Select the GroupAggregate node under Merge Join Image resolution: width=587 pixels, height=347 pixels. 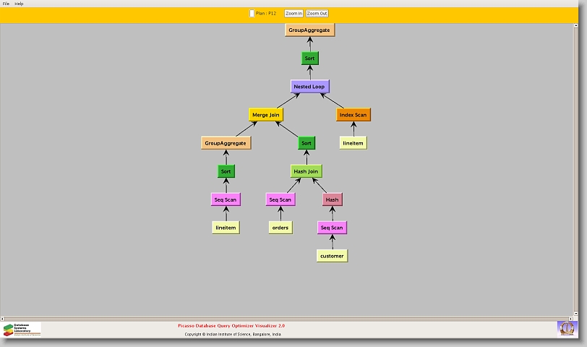[x=226, y=143]
